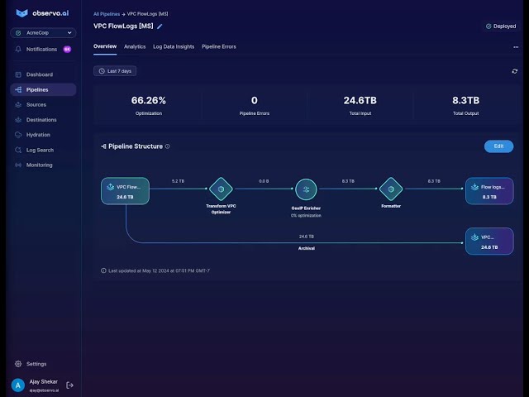529x397 pixels.
Task: Click the 0 Pipeline Errors stat
Action: [x=255, y=105]
